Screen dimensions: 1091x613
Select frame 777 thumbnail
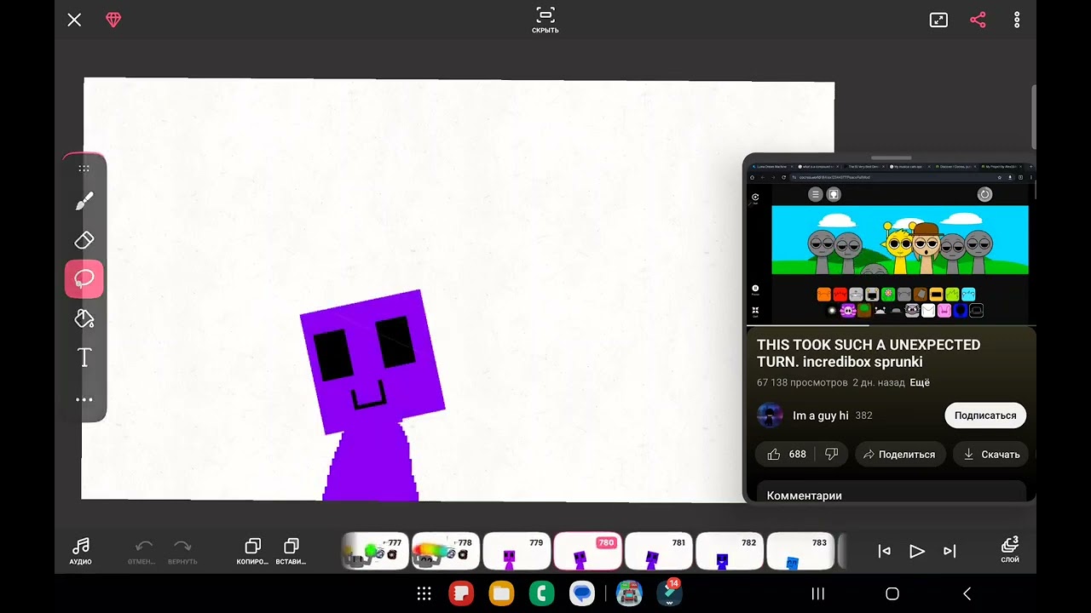click(374, 552)
